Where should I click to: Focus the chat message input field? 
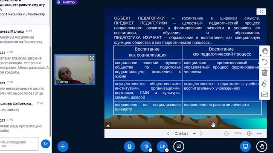[x=19, y=144]
